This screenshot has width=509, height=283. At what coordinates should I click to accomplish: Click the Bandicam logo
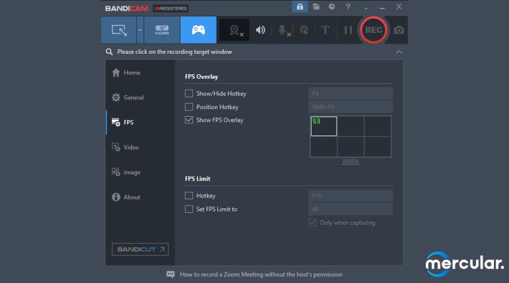[x=127, y=8]
